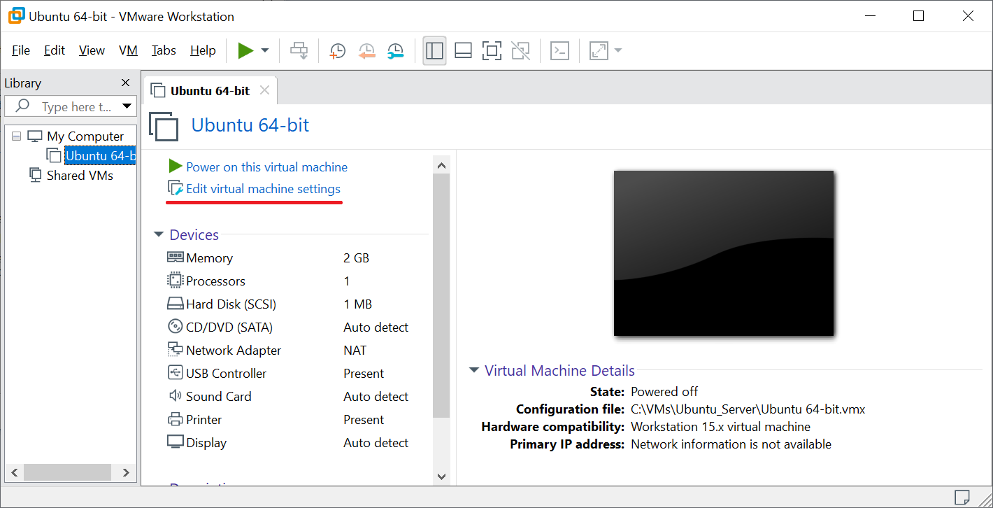Click the Unity mode toolbar icon
Viewport: 993px width, 508px height.
[520, 50]
